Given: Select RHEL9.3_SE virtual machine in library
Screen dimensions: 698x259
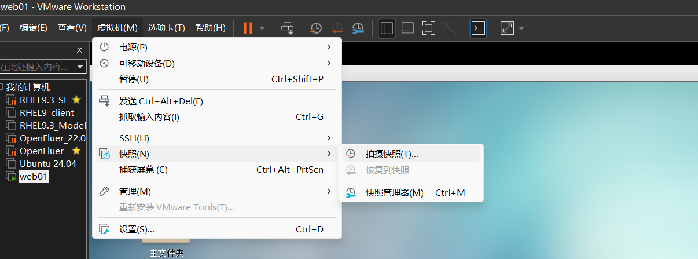Looking at the screenshot, I should 44,100.
